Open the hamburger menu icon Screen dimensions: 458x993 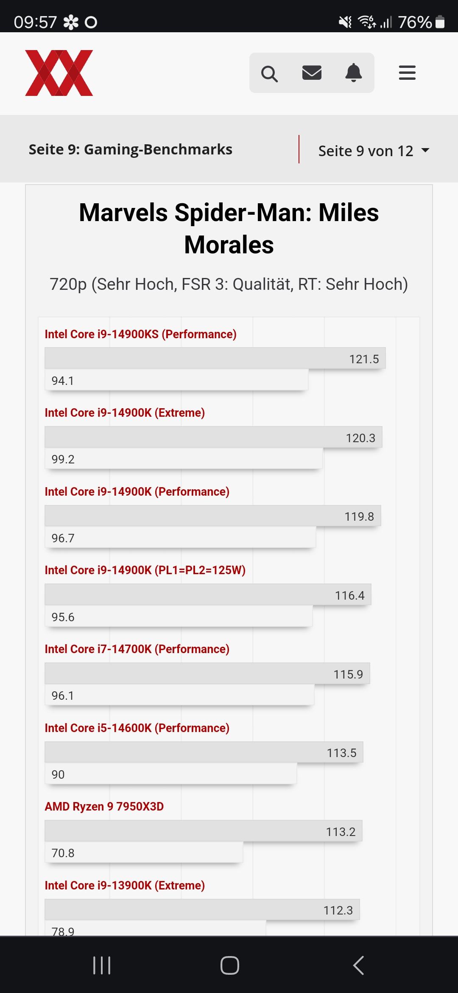(x=407, y=73)
